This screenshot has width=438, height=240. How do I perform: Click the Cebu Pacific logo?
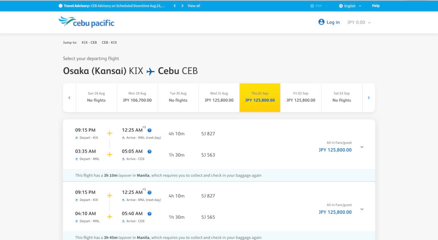(x=87, y=22)
